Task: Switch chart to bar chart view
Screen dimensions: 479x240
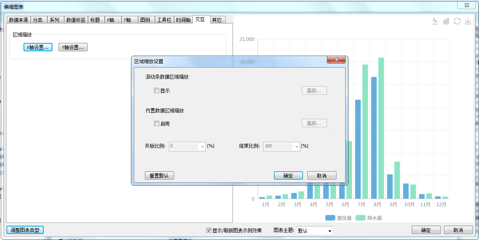Action: [x=446, y=21]
